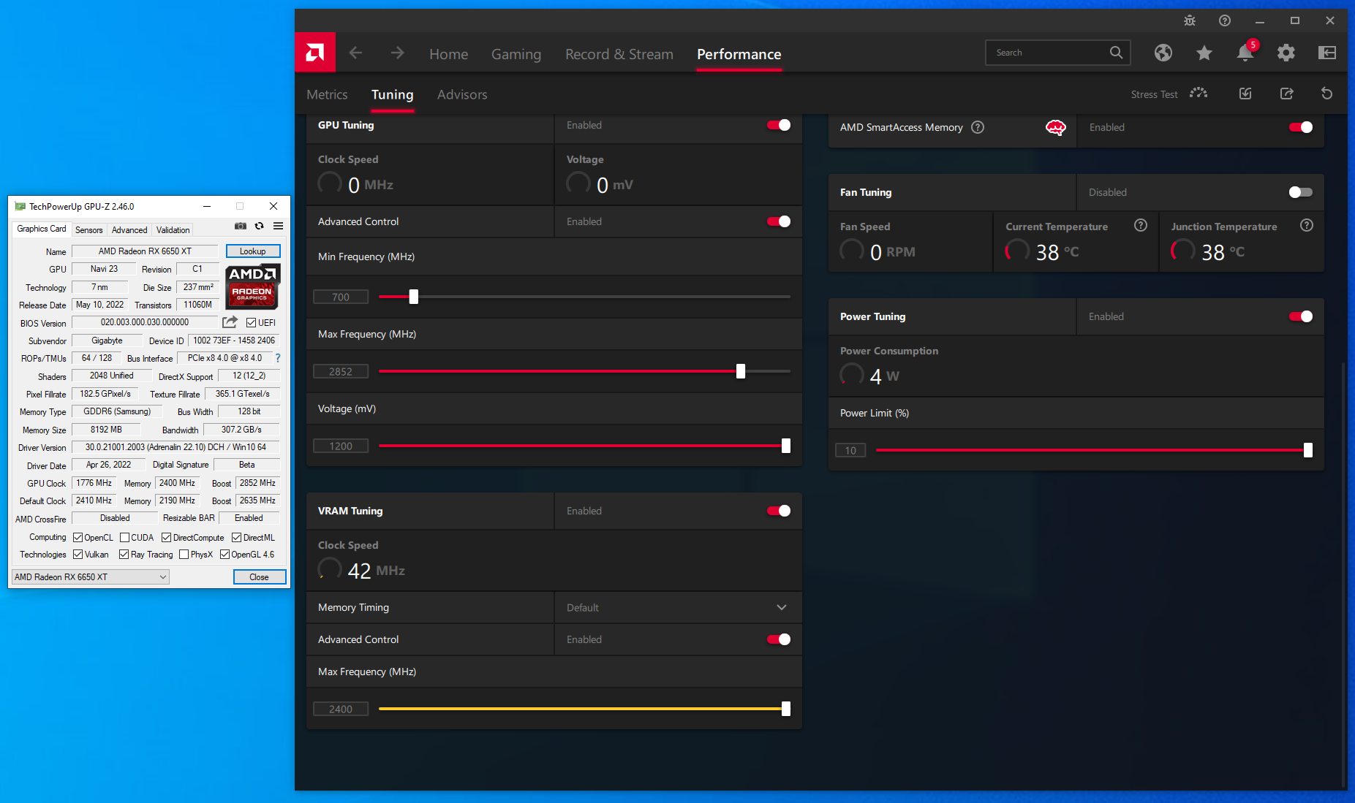Toggle the CUDA checkbox in GPU-Z

click(x=124, y=537)
